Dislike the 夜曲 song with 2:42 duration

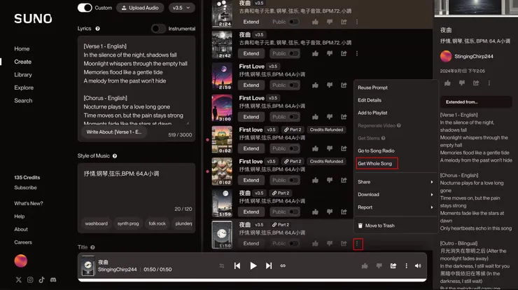pos(330,53)
